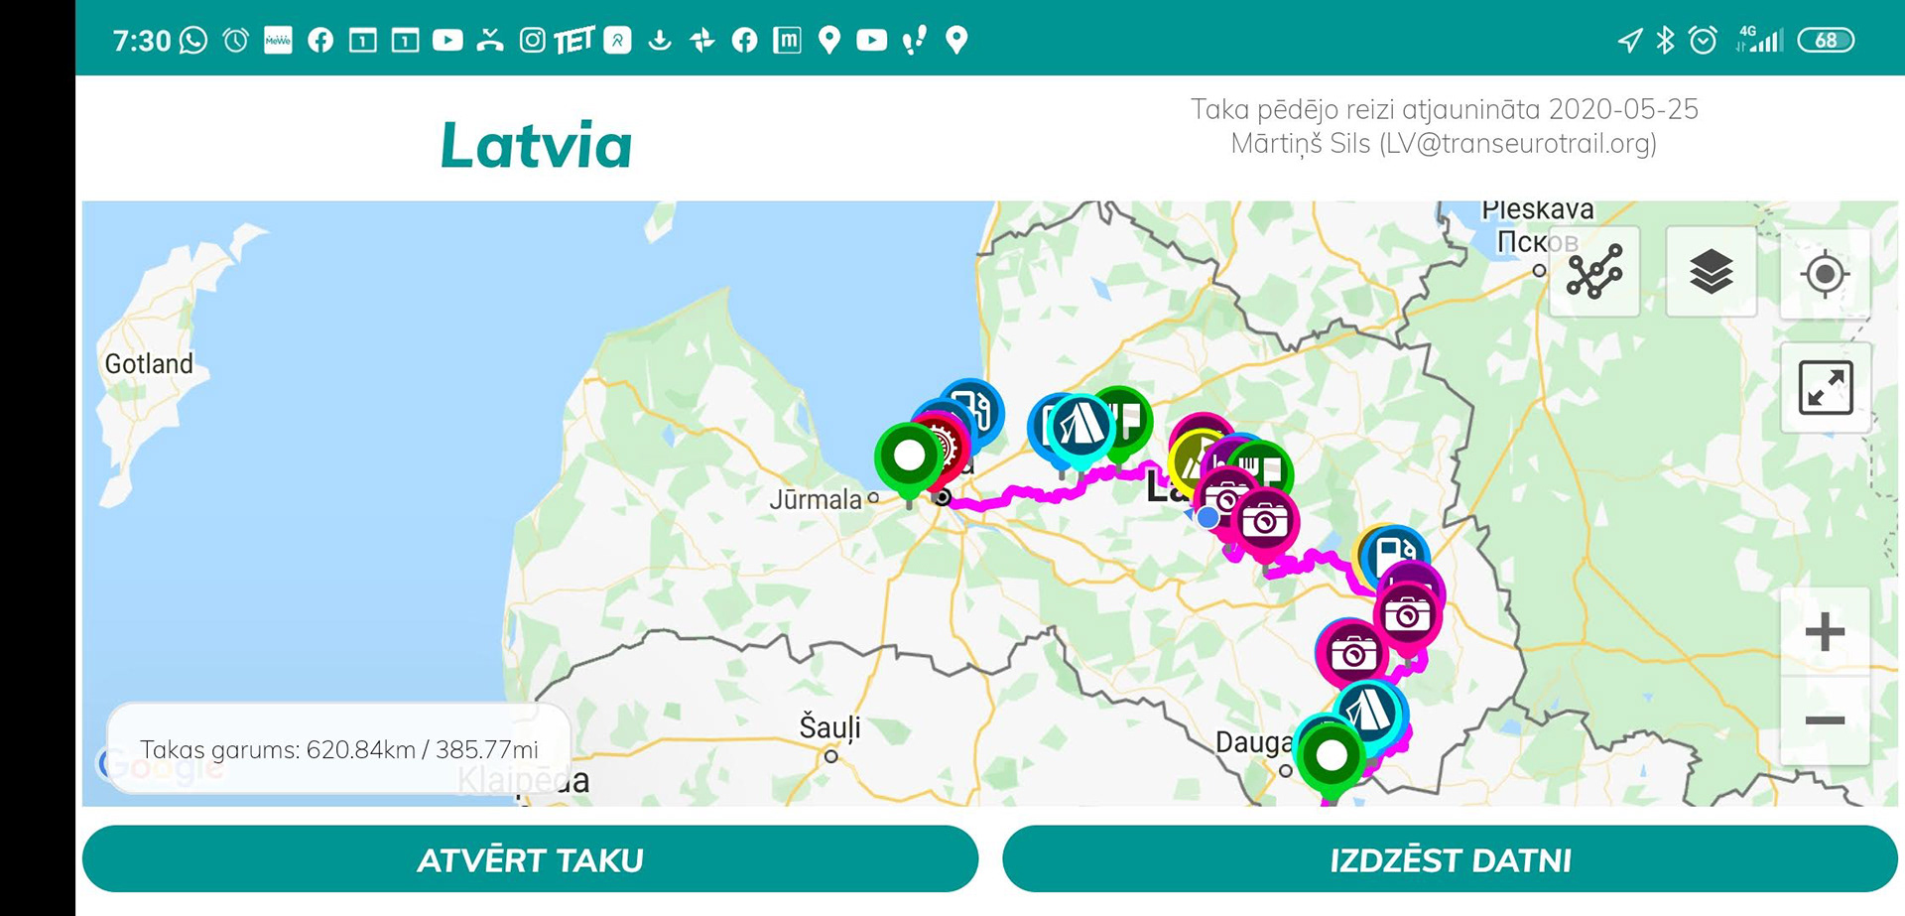
Task: Zoom in with the plus button
Action: [1826, 631]
